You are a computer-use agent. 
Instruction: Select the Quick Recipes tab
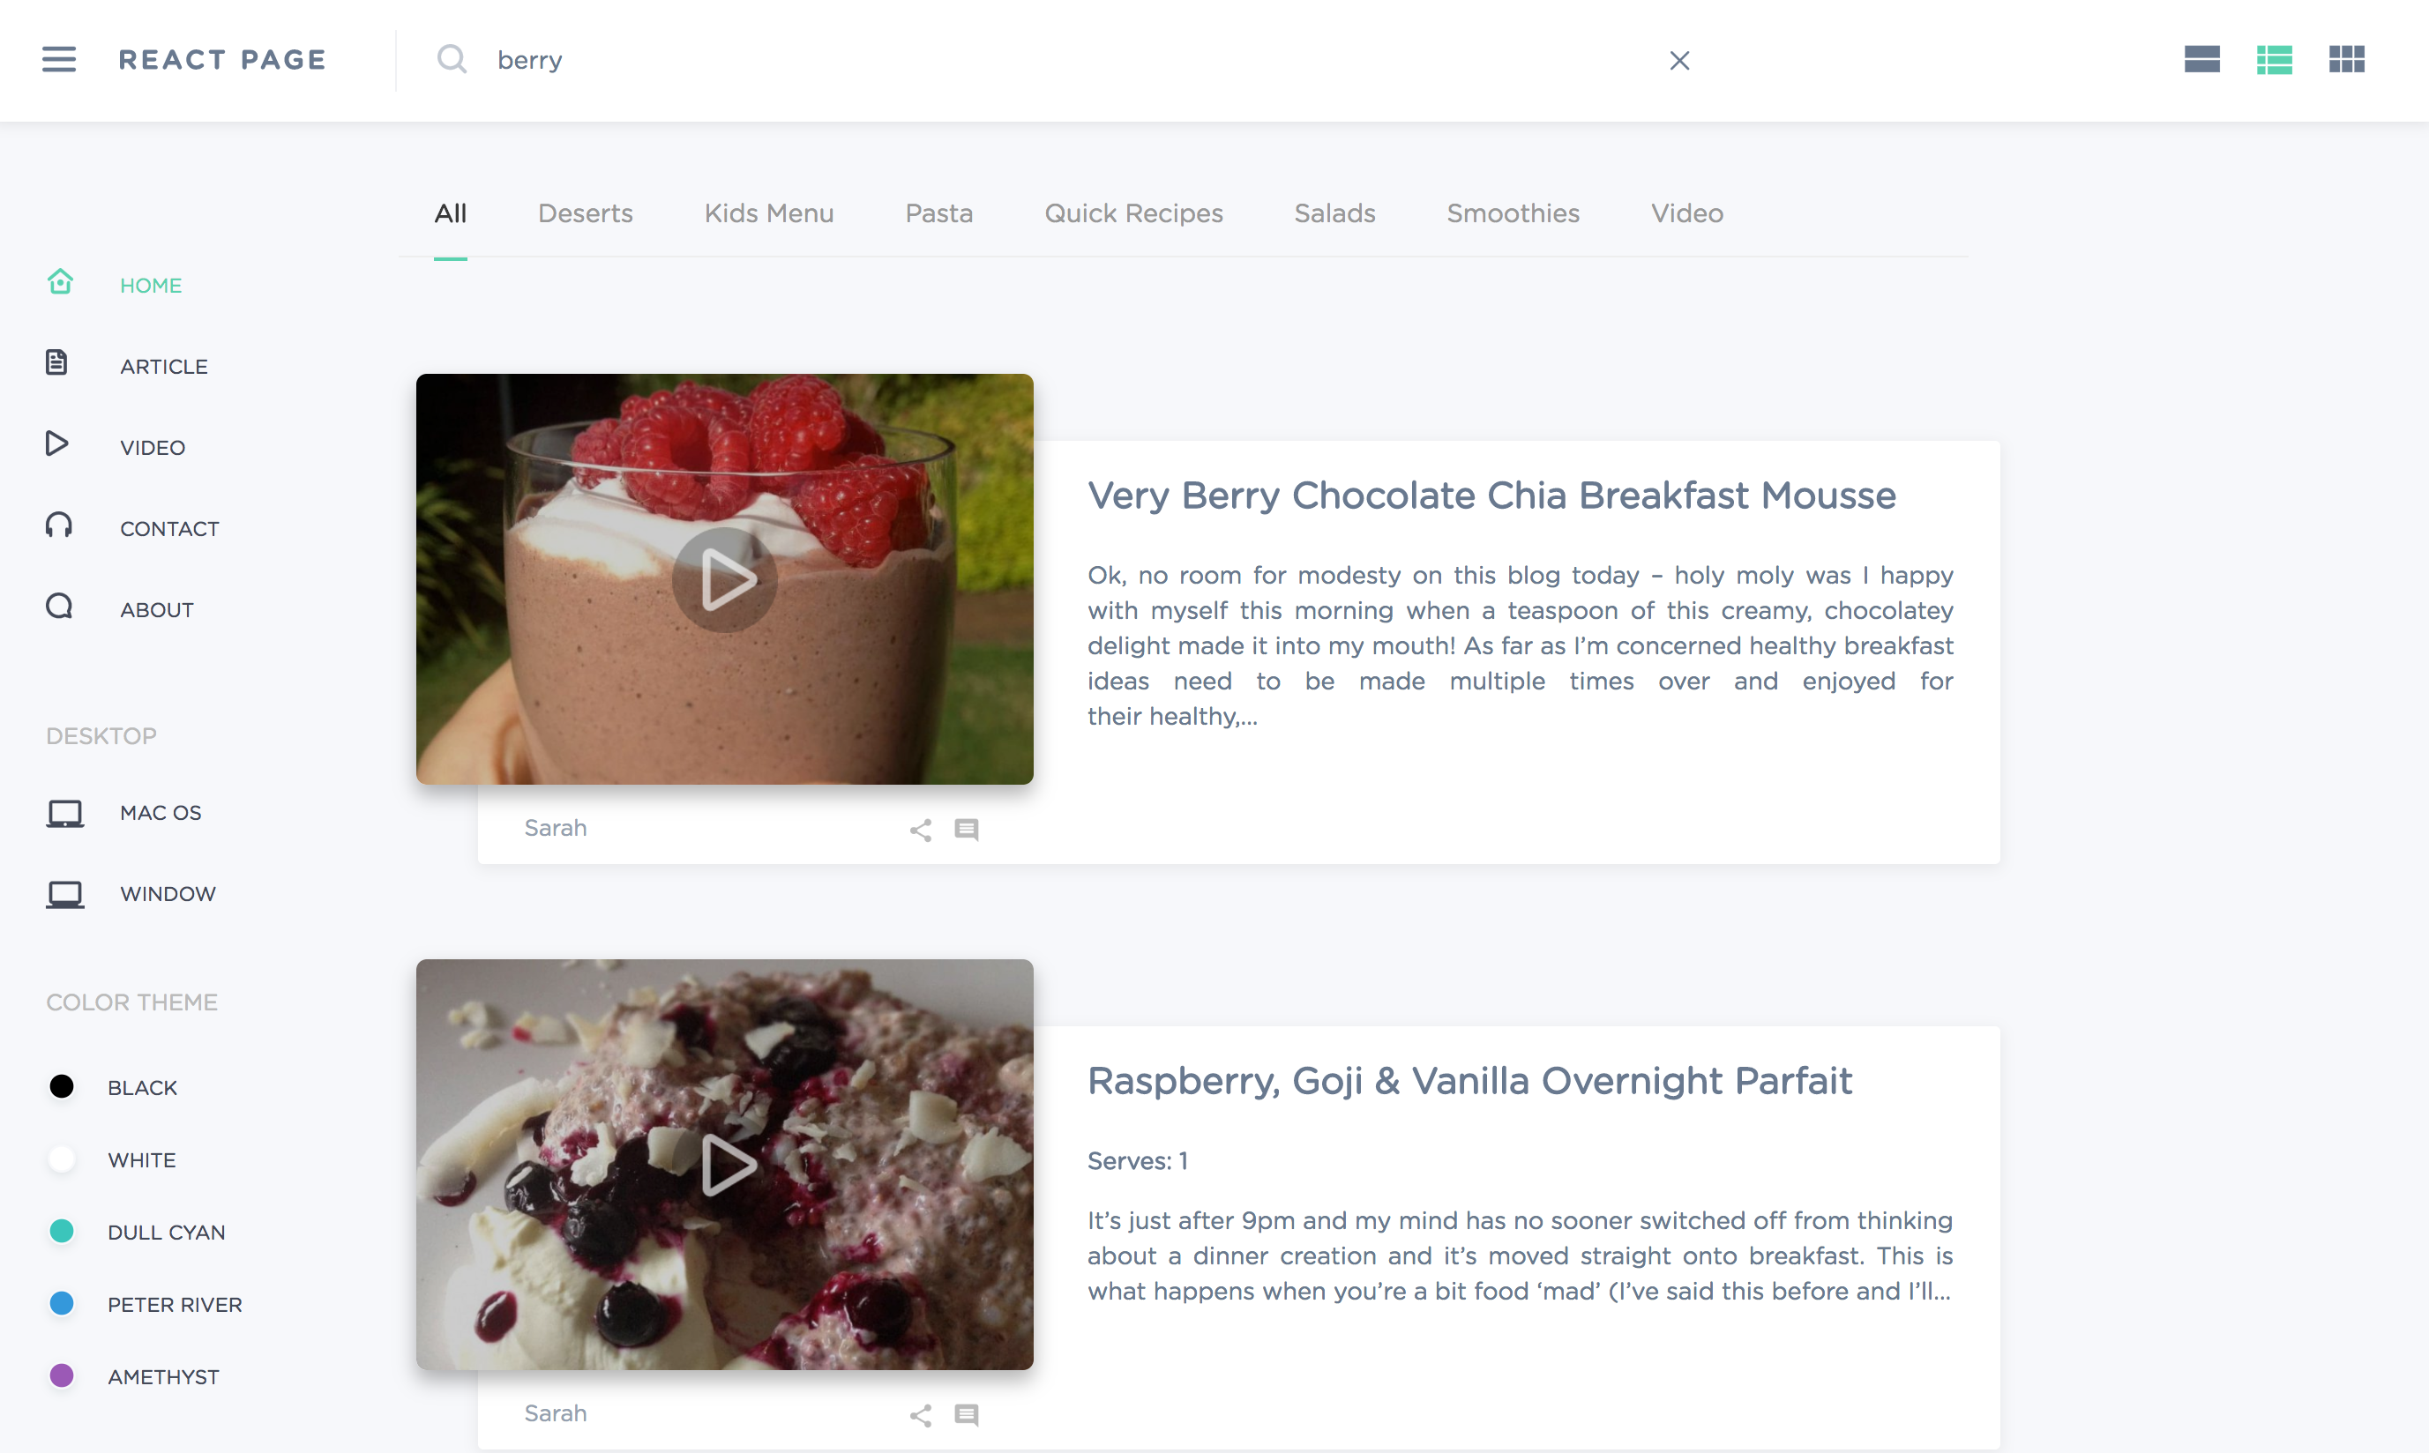point(1133,213)
